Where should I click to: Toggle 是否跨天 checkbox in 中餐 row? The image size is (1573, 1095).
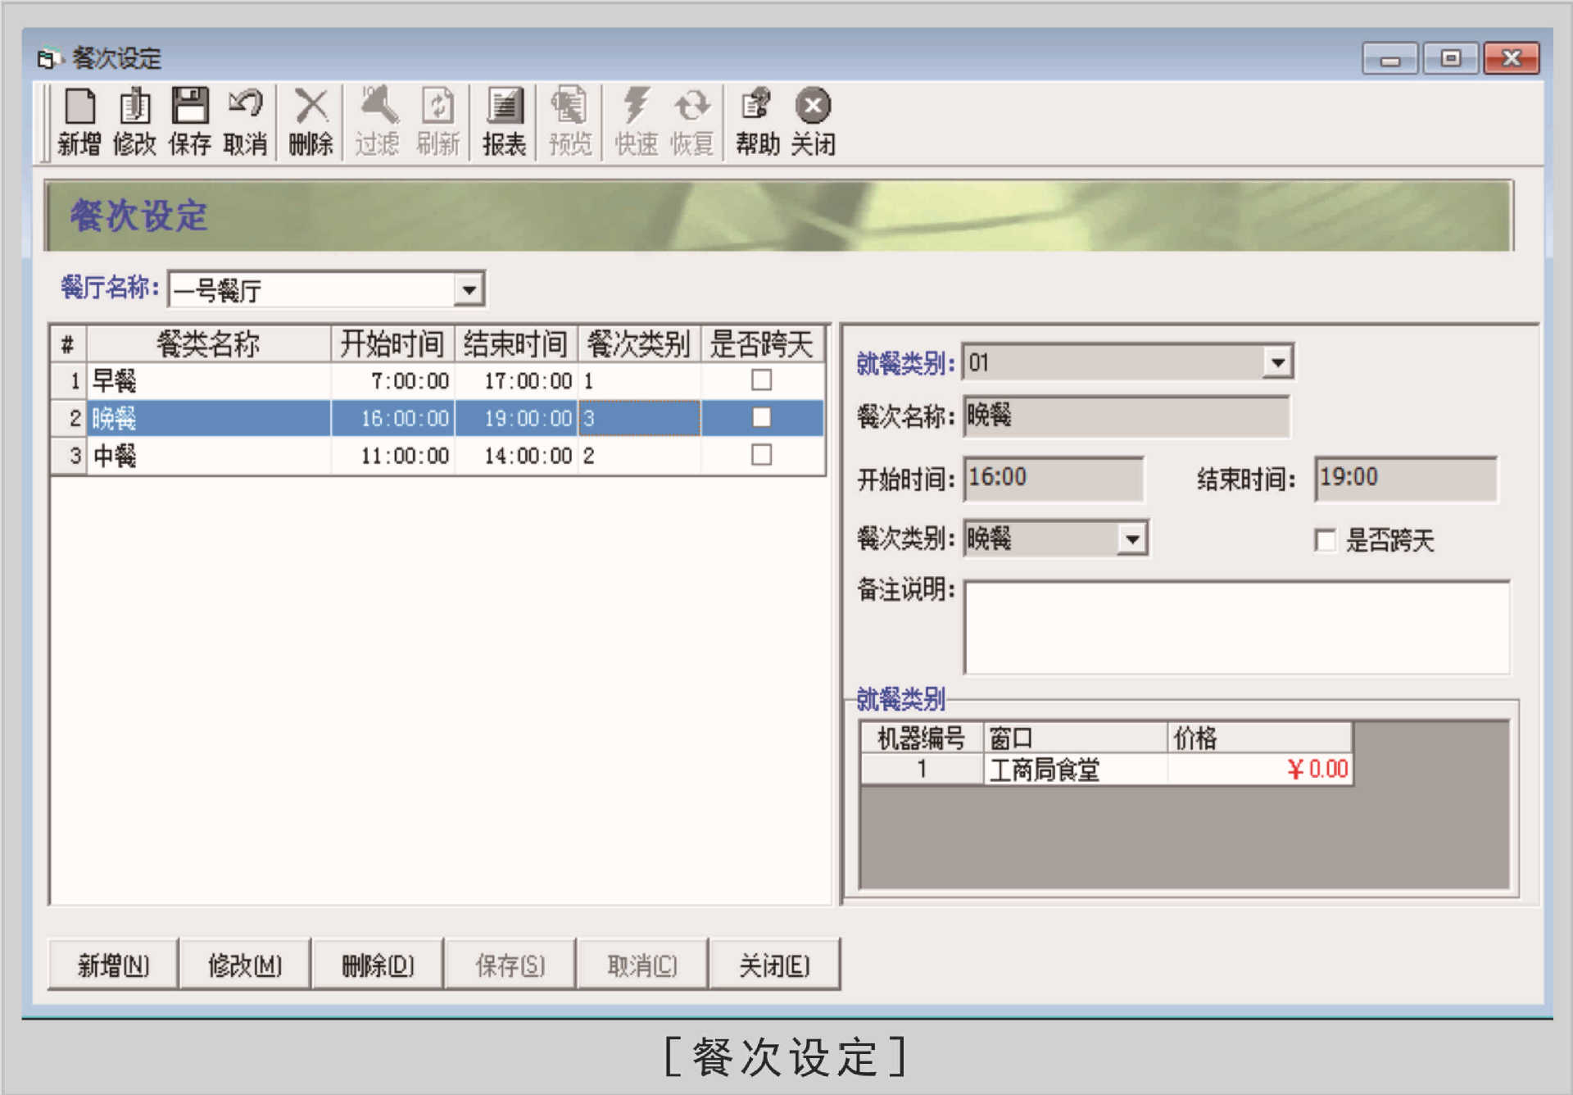pyautogui.click(x=761, y=455)
